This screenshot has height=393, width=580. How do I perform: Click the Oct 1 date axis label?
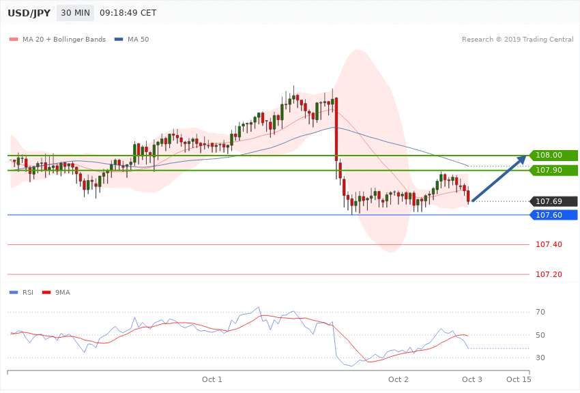212,379
